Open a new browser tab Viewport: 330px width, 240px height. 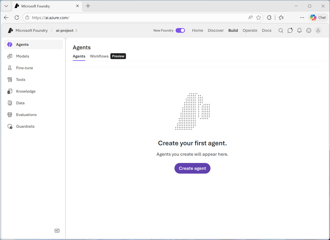coord(88,6)
